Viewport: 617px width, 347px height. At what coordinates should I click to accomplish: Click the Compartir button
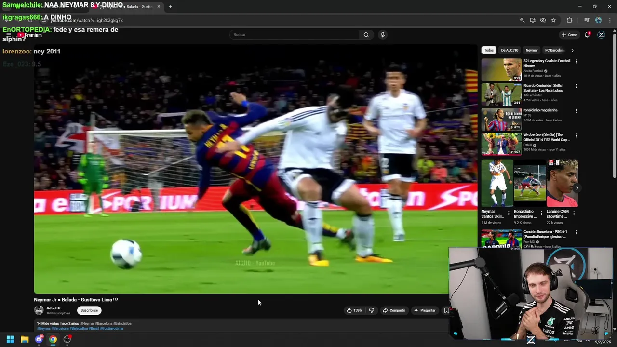pos(394,310)
